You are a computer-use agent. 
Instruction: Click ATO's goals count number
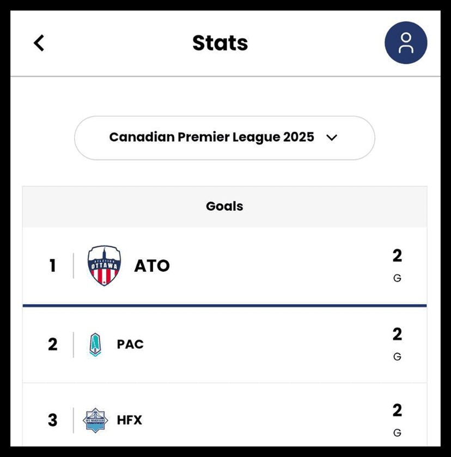[397, 255]
